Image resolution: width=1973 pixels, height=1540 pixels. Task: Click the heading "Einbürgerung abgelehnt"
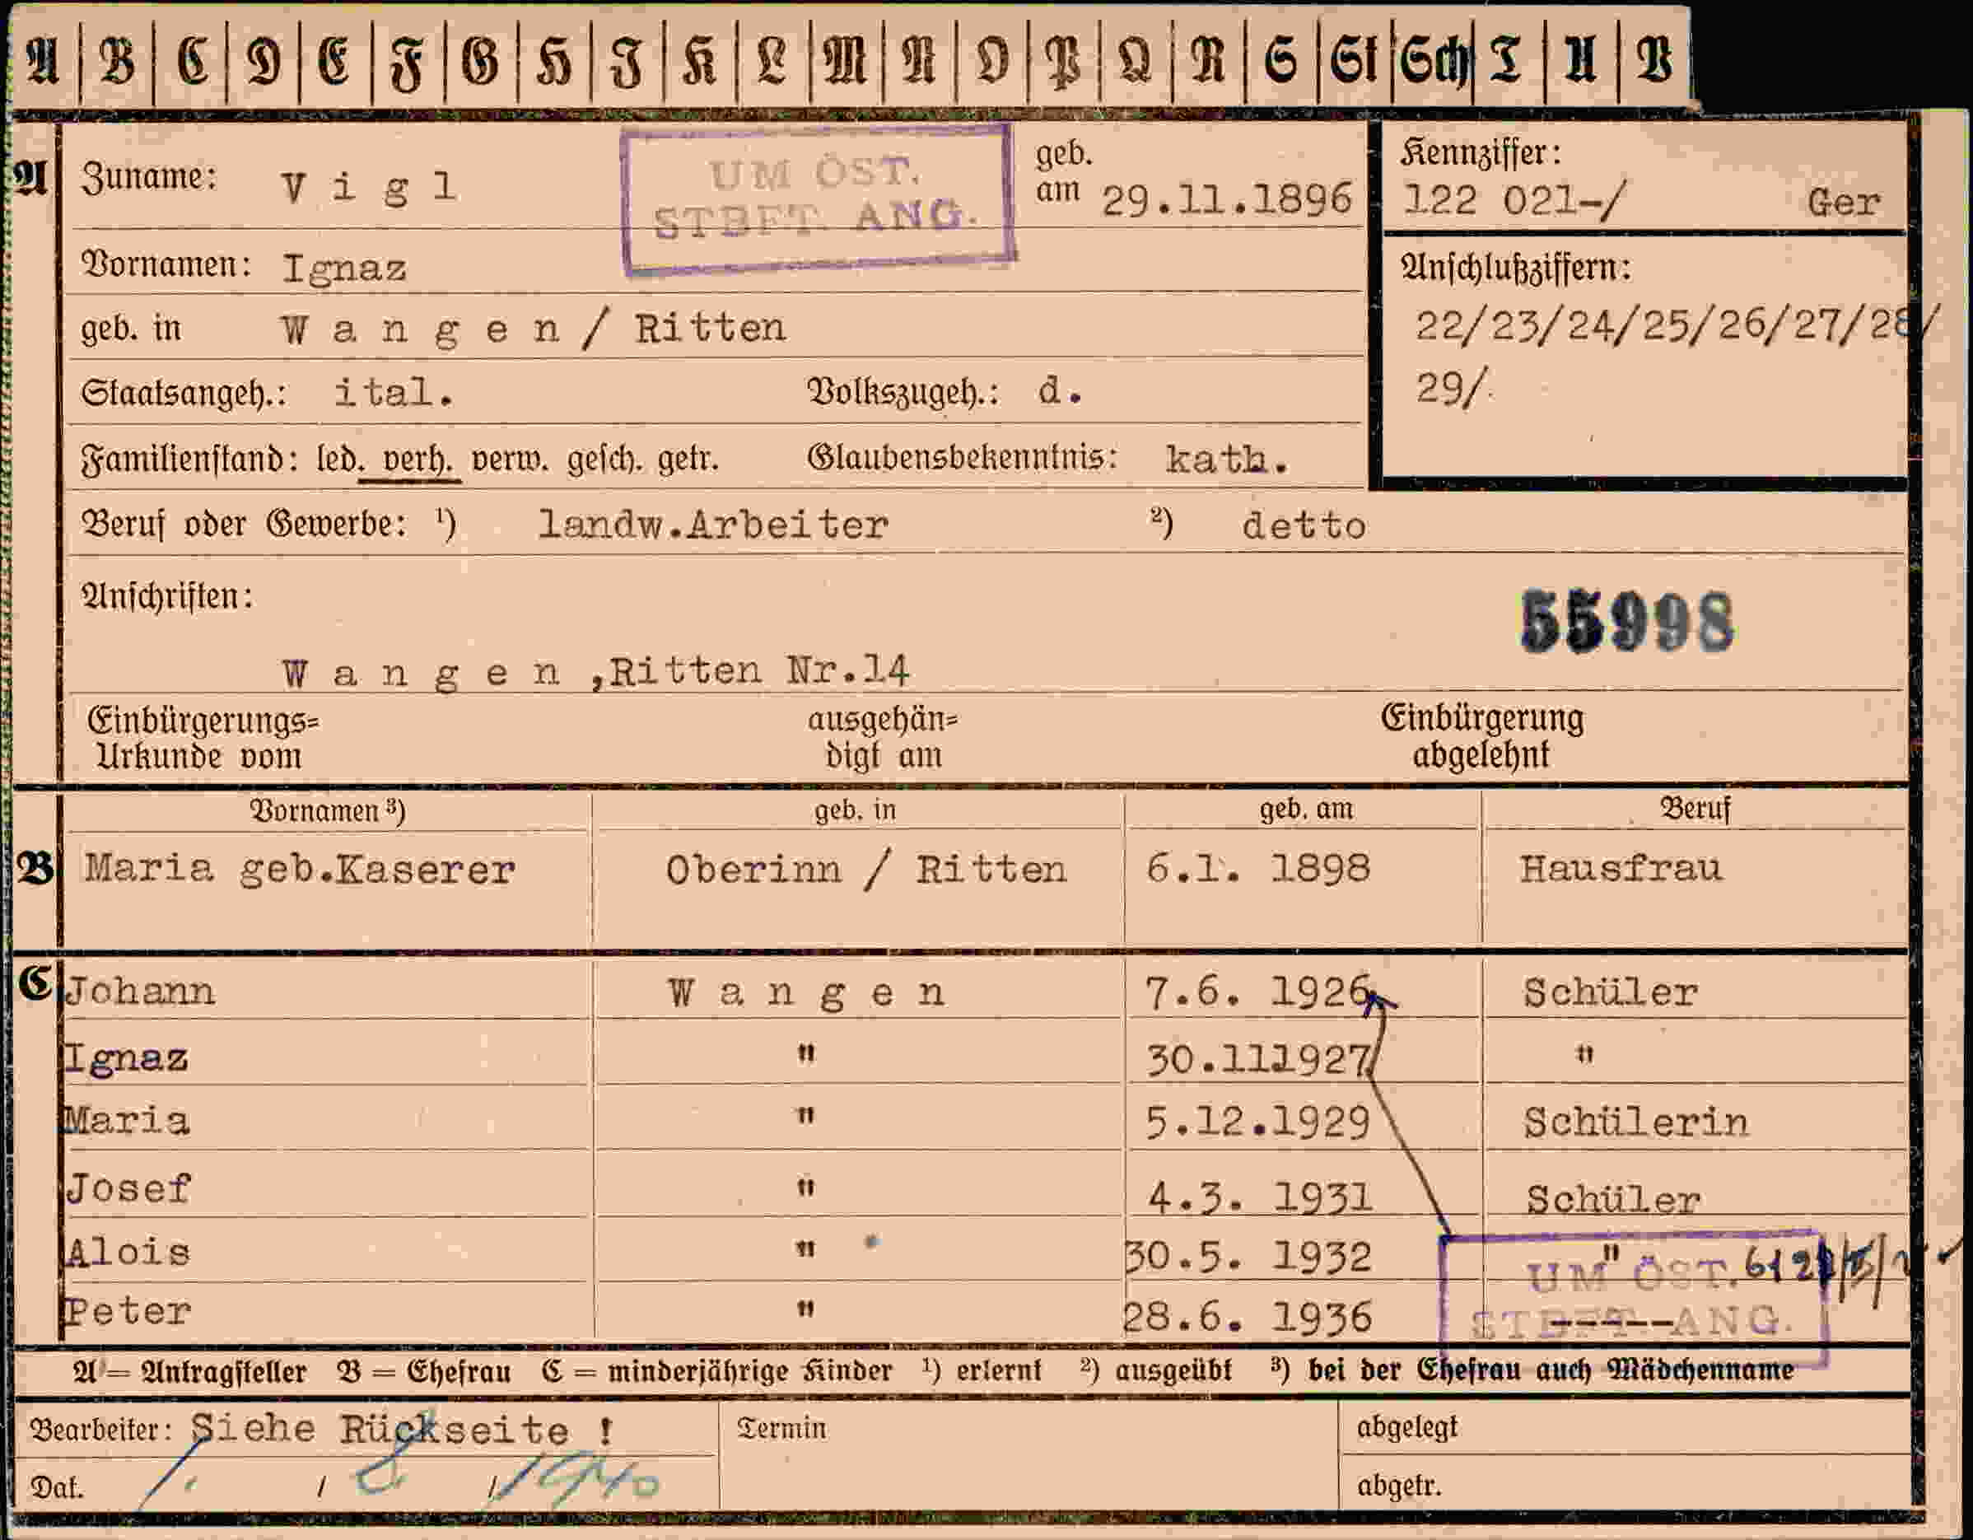1481,736
